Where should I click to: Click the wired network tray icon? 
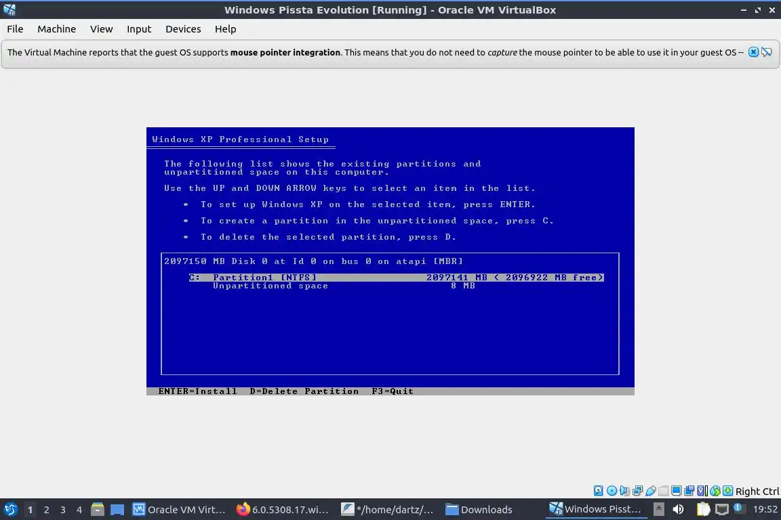(722, 509)
